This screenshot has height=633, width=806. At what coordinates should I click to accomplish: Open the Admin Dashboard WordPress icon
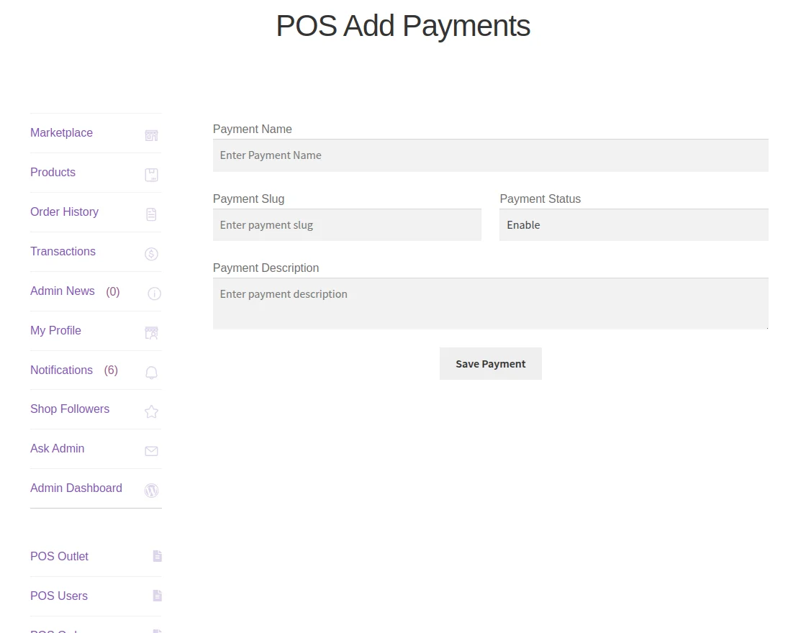tap(151, 491)
